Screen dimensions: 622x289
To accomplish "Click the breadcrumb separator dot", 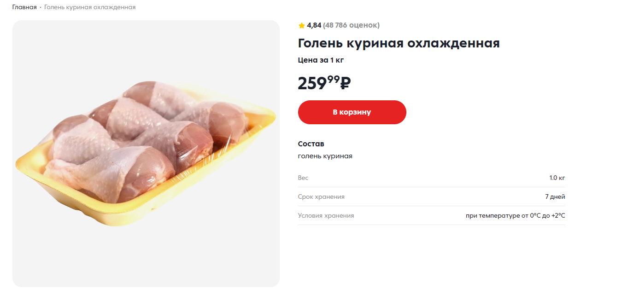I will point(41,7).
